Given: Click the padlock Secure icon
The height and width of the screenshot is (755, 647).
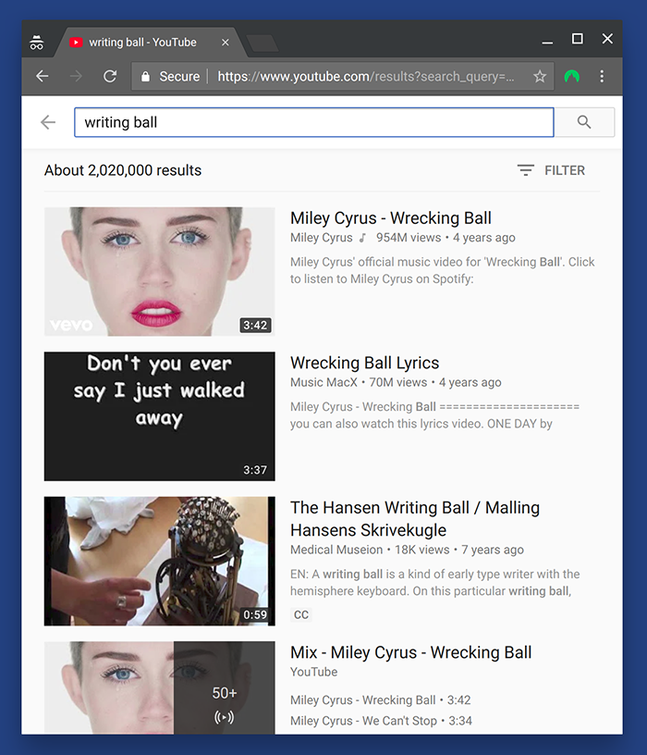Looking at the screenshot, I should [x=145, y=76].
